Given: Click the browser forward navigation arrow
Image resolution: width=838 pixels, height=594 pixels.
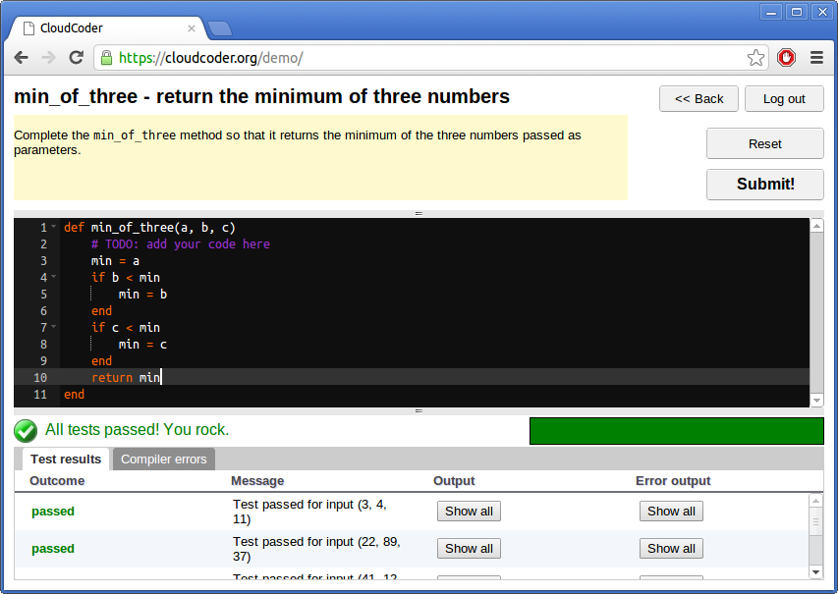Looking at the screenshot, I should click(x=47, y=57).
